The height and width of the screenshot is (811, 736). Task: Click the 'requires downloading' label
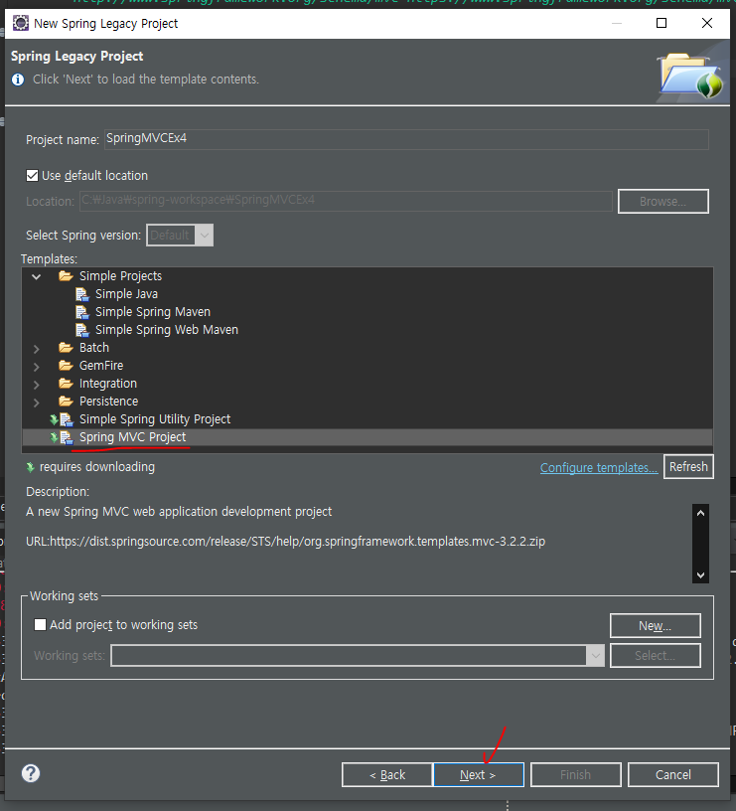click(x=97, y=467)
